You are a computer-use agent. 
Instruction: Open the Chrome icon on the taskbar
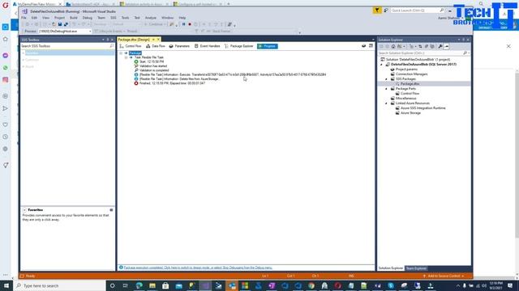click(311, 285)
